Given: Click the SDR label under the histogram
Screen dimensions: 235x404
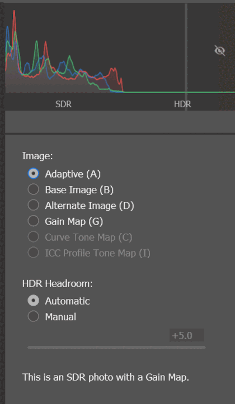Looking at the screenshot, I should coord(63,104).
